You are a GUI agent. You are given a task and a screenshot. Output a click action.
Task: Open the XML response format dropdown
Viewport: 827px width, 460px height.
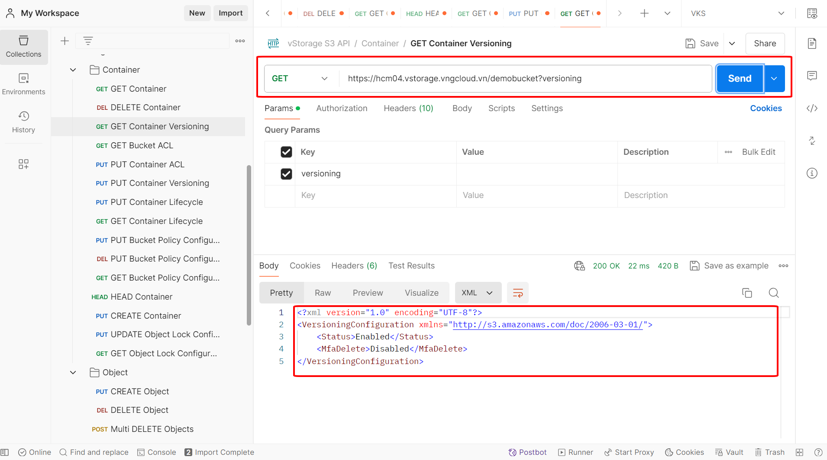pos(478,293)
